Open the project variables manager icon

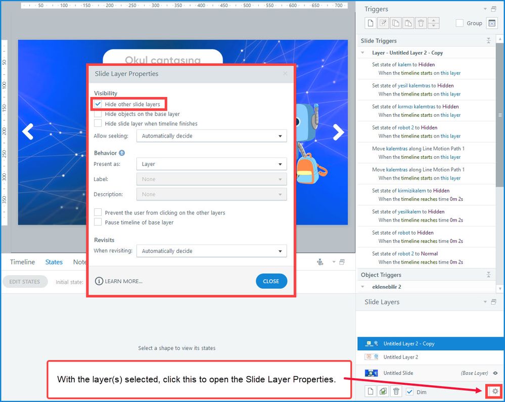tap(492, 23)
